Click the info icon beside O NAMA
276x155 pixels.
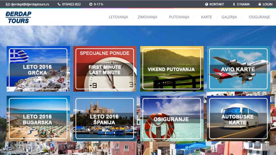234,4
